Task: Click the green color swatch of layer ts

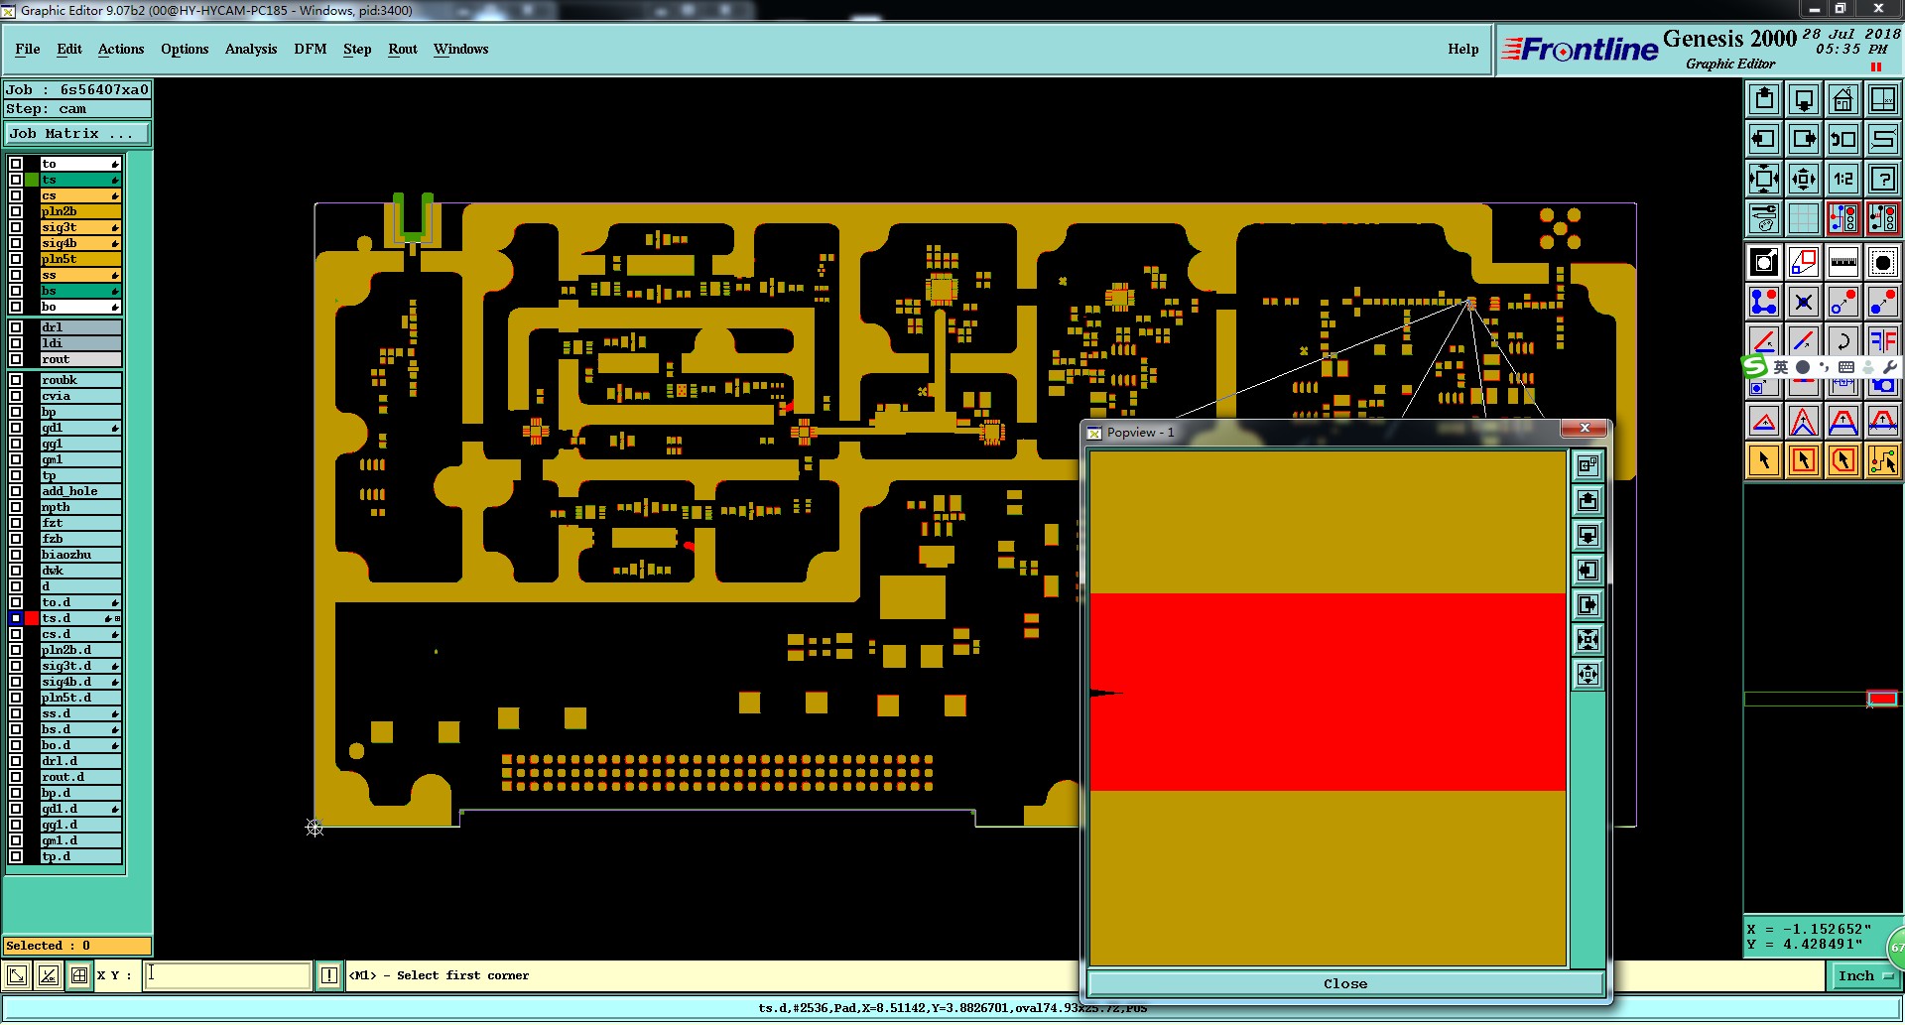Action: pyautogui.click(x=32, y=180)
